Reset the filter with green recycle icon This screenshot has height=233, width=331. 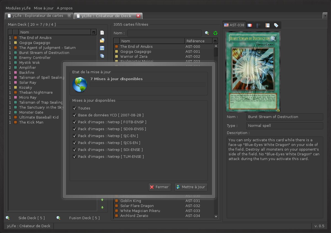pyautogui.click(x=215, y=33)
